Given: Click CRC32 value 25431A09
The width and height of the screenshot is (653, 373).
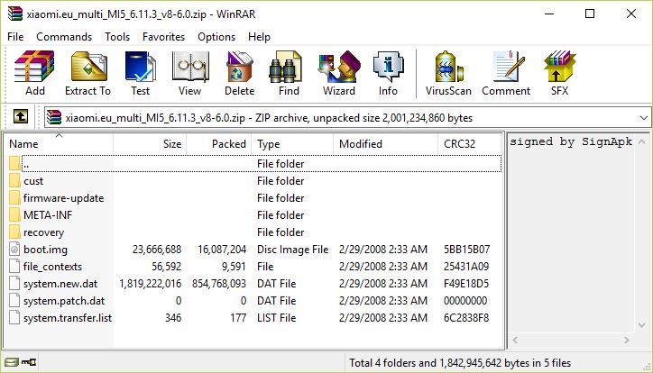Looking at the screenshot, I should [466, 267].
